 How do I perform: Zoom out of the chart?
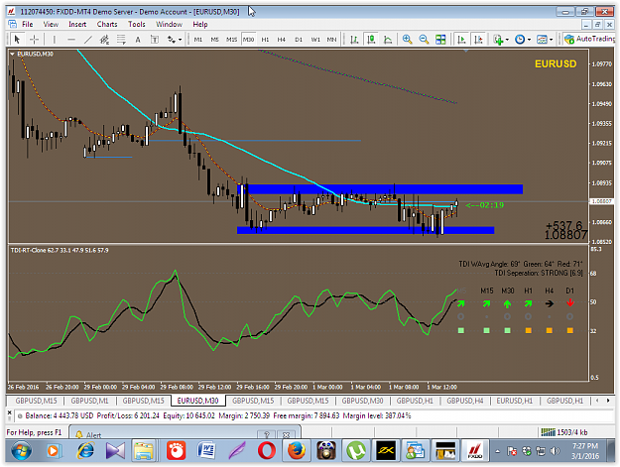pos(424,39)
